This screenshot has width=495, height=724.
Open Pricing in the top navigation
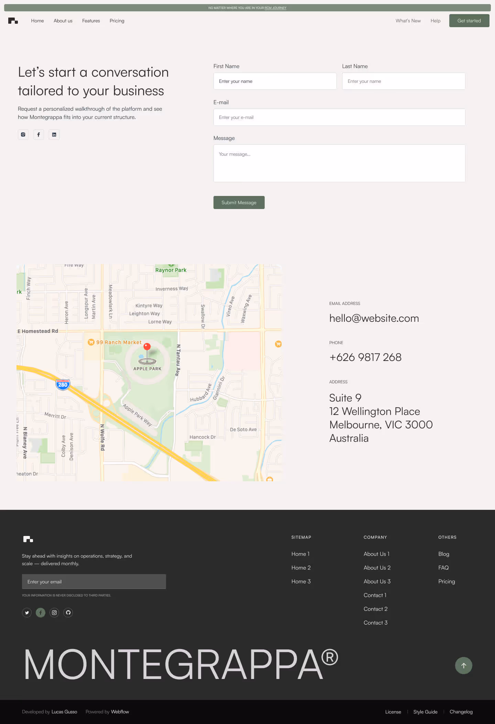pyautogui.click(x=117, y=21)
